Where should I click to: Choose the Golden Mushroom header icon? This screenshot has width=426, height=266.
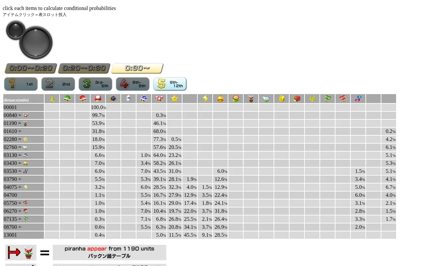220,98
